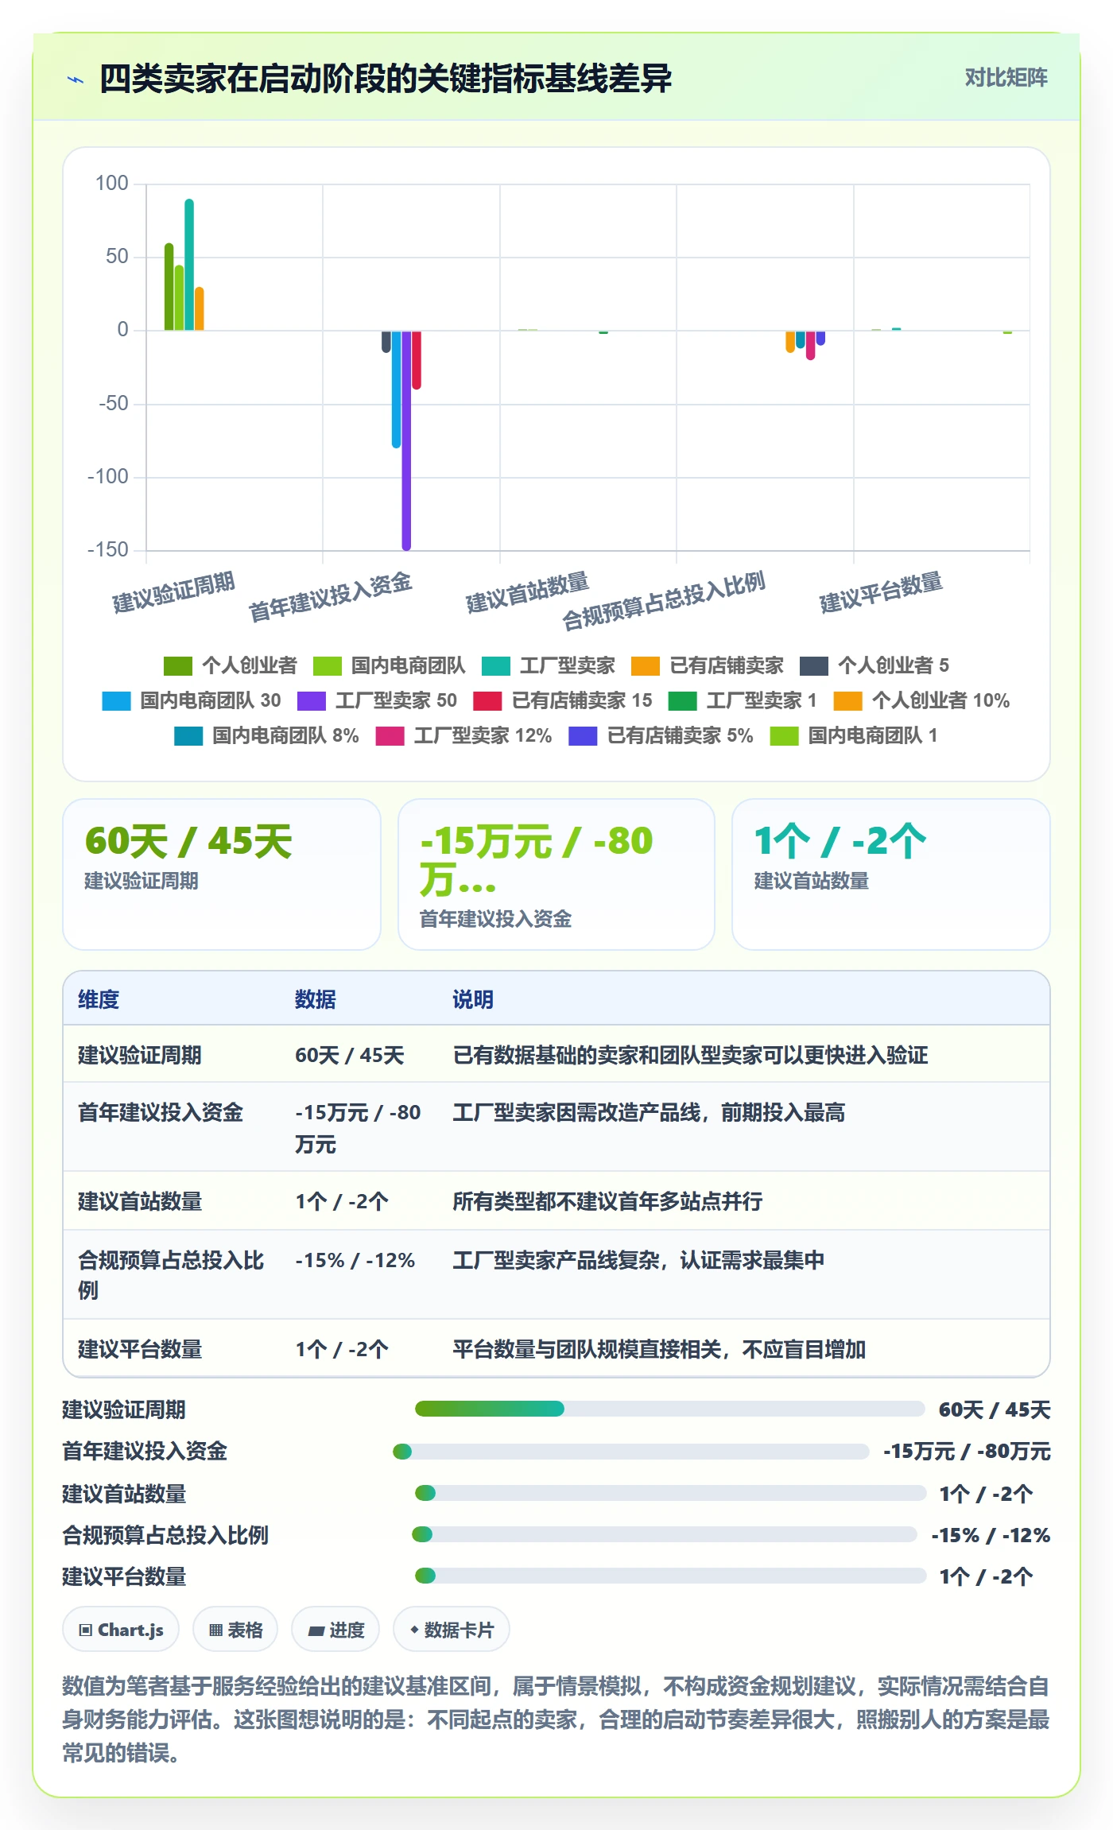
Task: Select the 建议验证周期 table row label
Action: point(140,1055)
